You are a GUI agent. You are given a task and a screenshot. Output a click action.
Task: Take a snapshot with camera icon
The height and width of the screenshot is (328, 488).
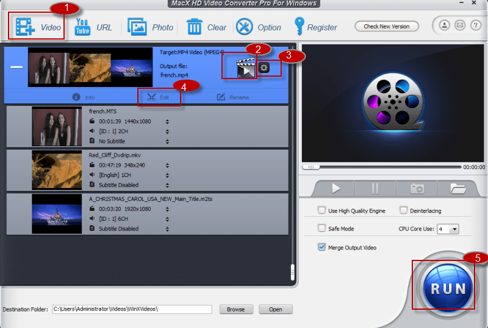pos(417,189)
